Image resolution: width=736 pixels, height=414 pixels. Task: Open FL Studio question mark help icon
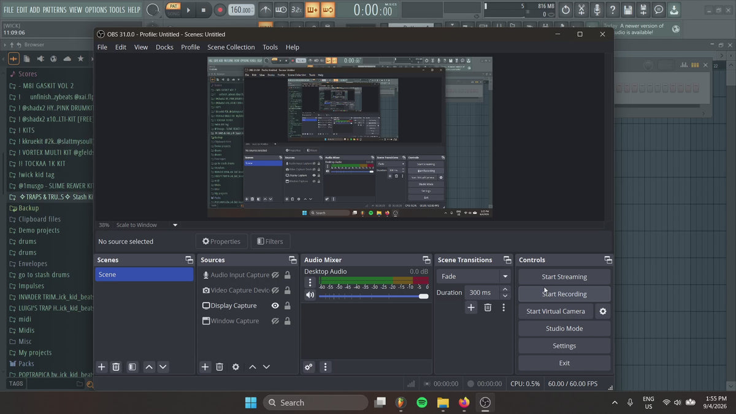(x=612, y=10)
